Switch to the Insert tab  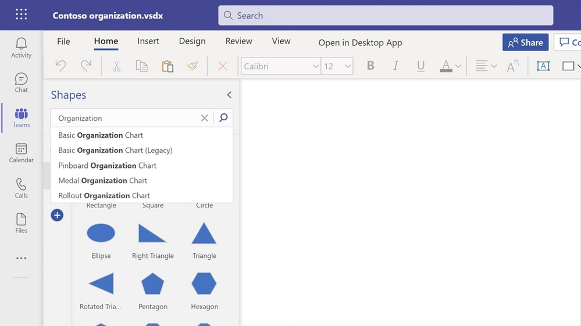click(148, 41)
